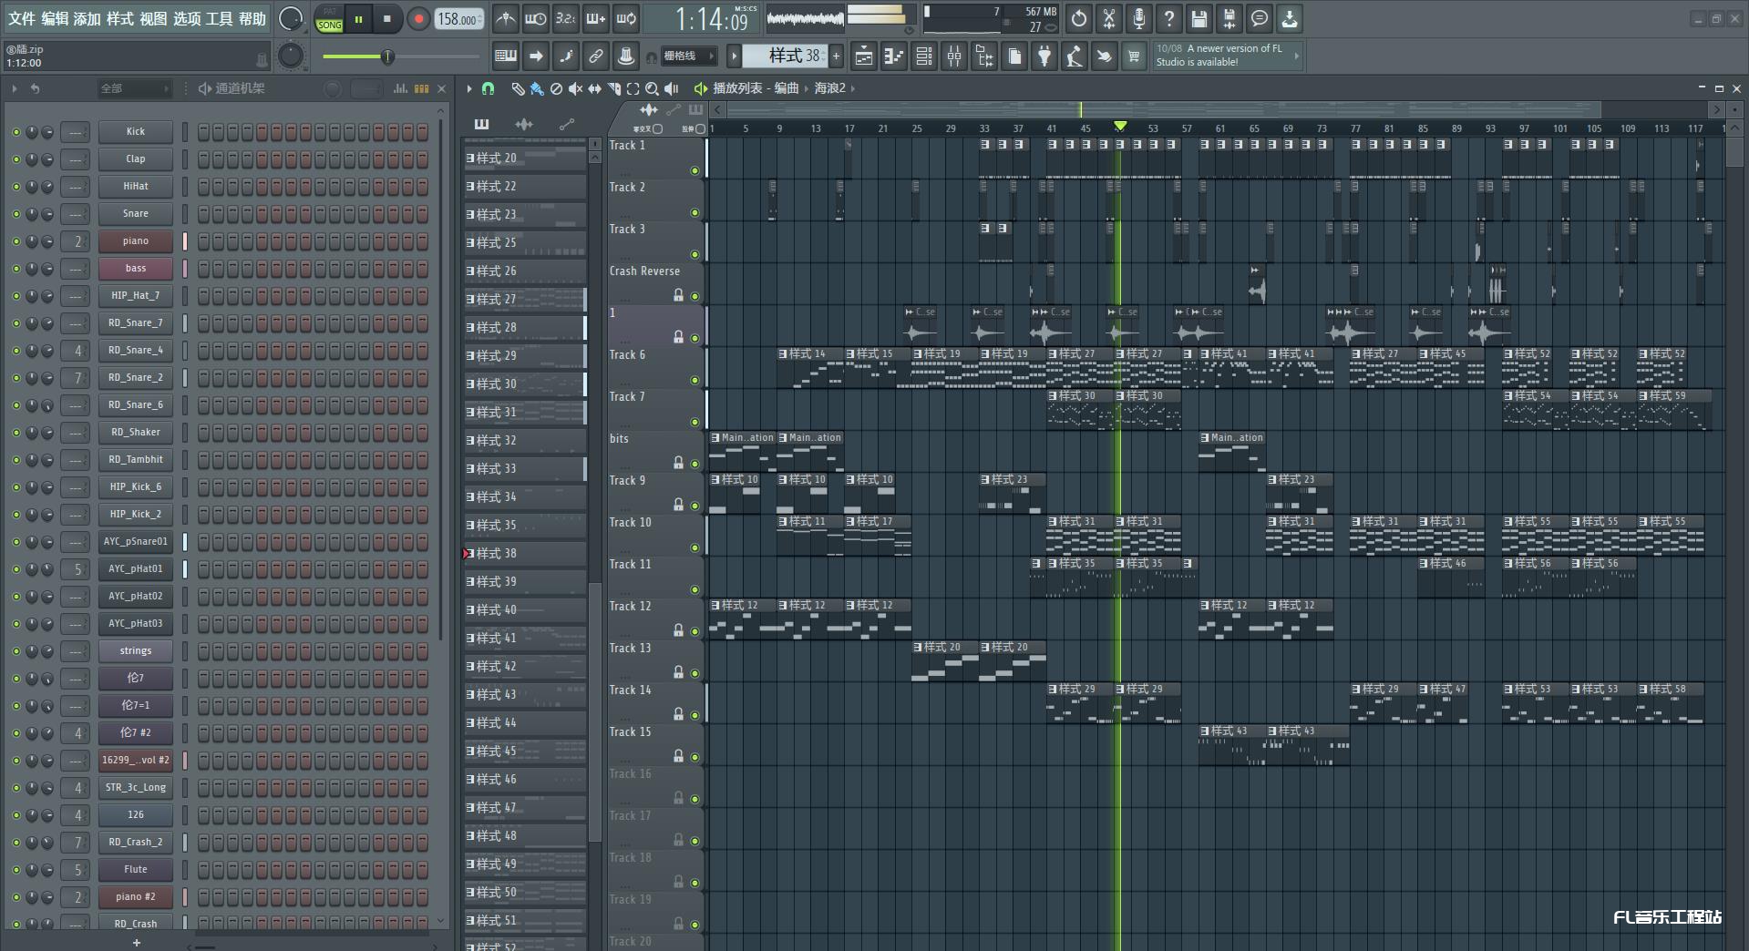Image resolution: width=1749 pixels, height=951 pixels.
Task: Toggle the PAT/SONG mode switch
Action: pyautogui.click(x=329, y=19)
